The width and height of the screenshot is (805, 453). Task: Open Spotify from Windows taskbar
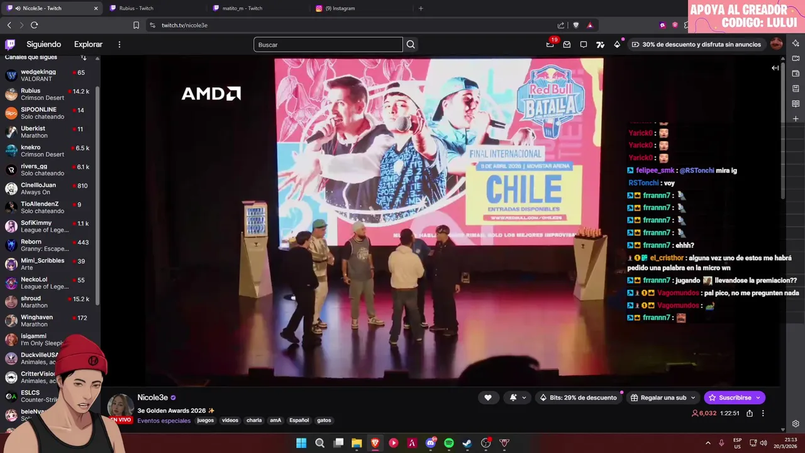(448, 443)
